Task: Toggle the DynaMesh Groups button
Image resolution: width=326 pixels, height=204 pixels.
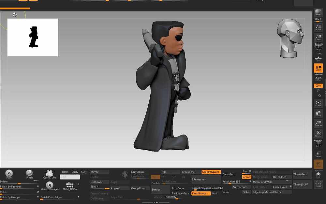Action: (x=247, y=177)
